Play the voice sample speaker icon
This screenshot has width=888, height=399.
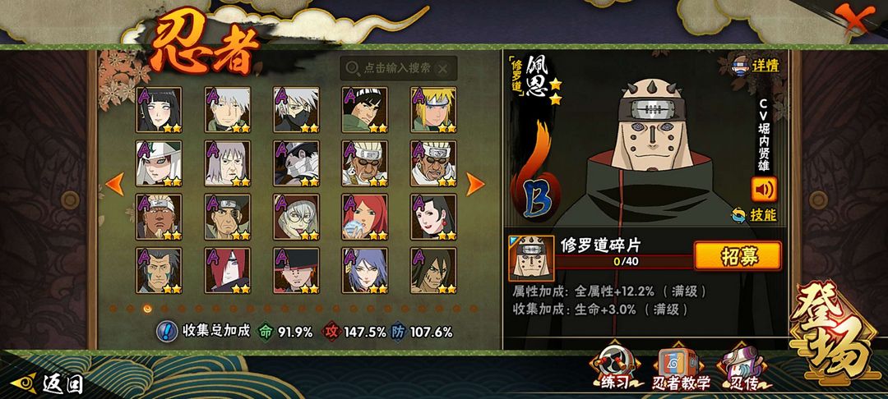(x=764, y=189)
